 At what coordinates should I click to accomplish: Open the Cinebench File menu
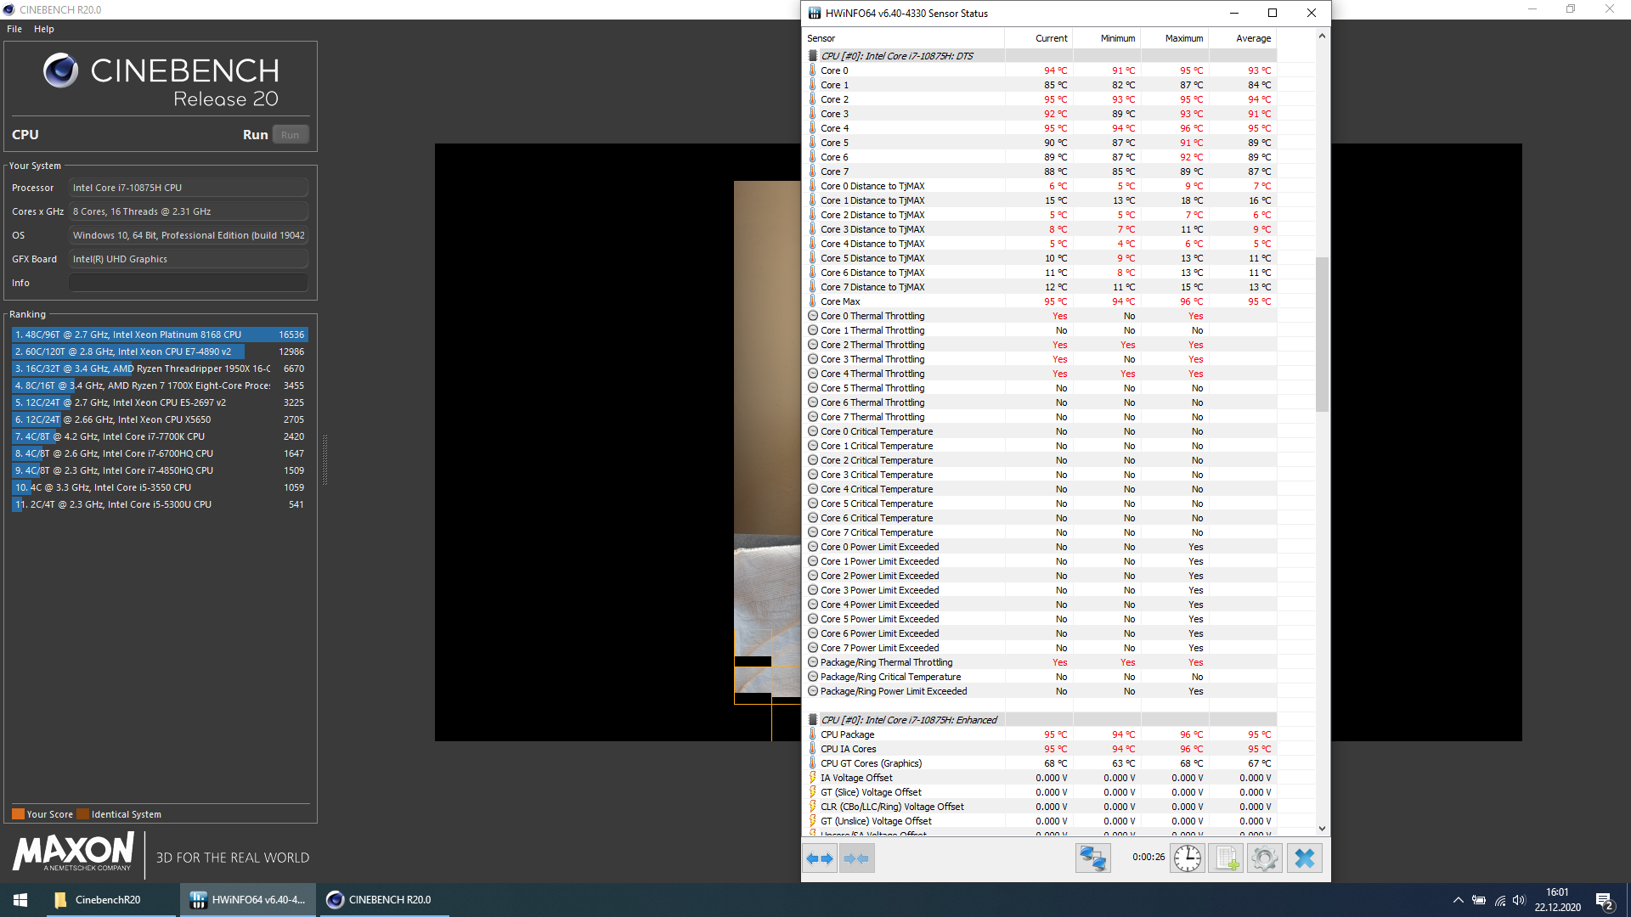coord(14,29)
